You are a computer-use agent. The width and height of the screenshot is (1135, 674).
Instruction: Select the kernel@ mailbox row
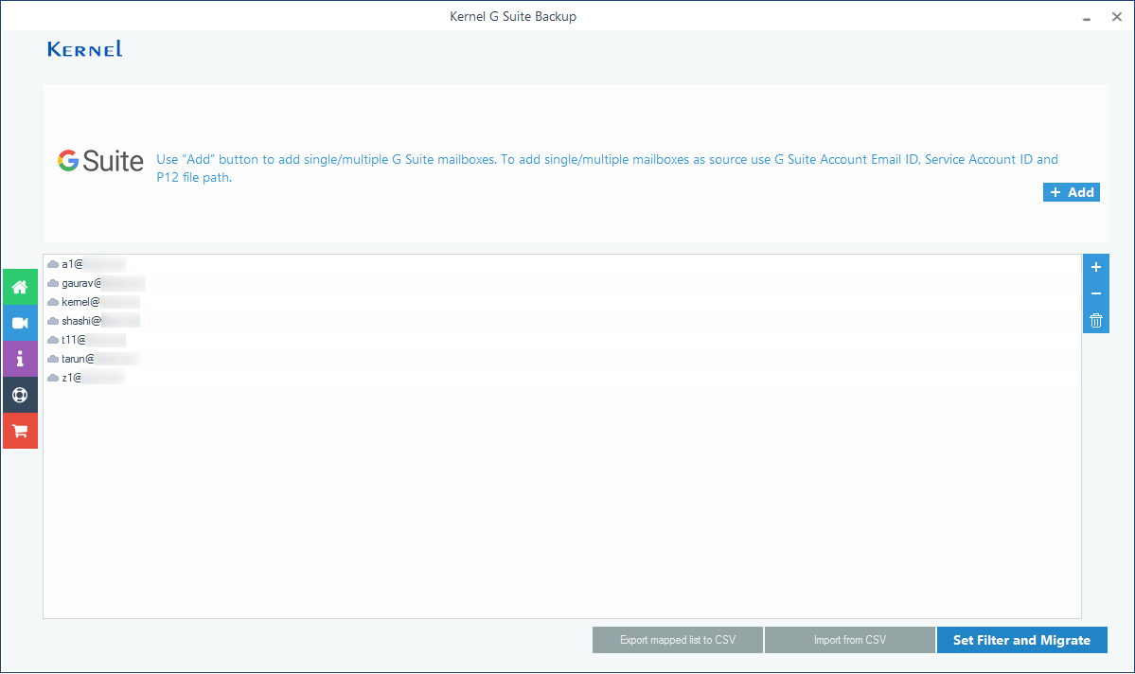point(562,302)
